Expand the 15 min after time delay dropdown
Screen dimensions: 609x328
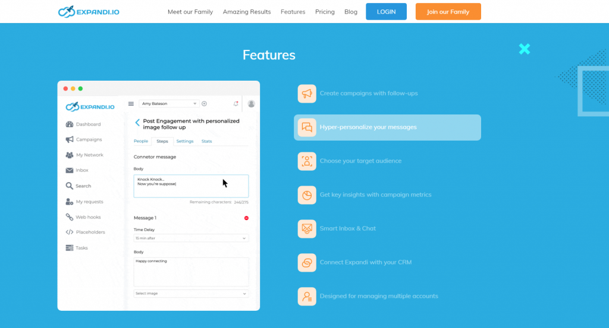191,238
